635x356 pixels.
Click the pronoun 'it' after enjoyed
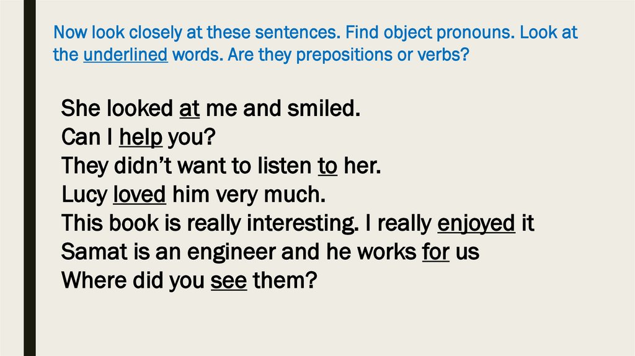(x=528, y=224)
